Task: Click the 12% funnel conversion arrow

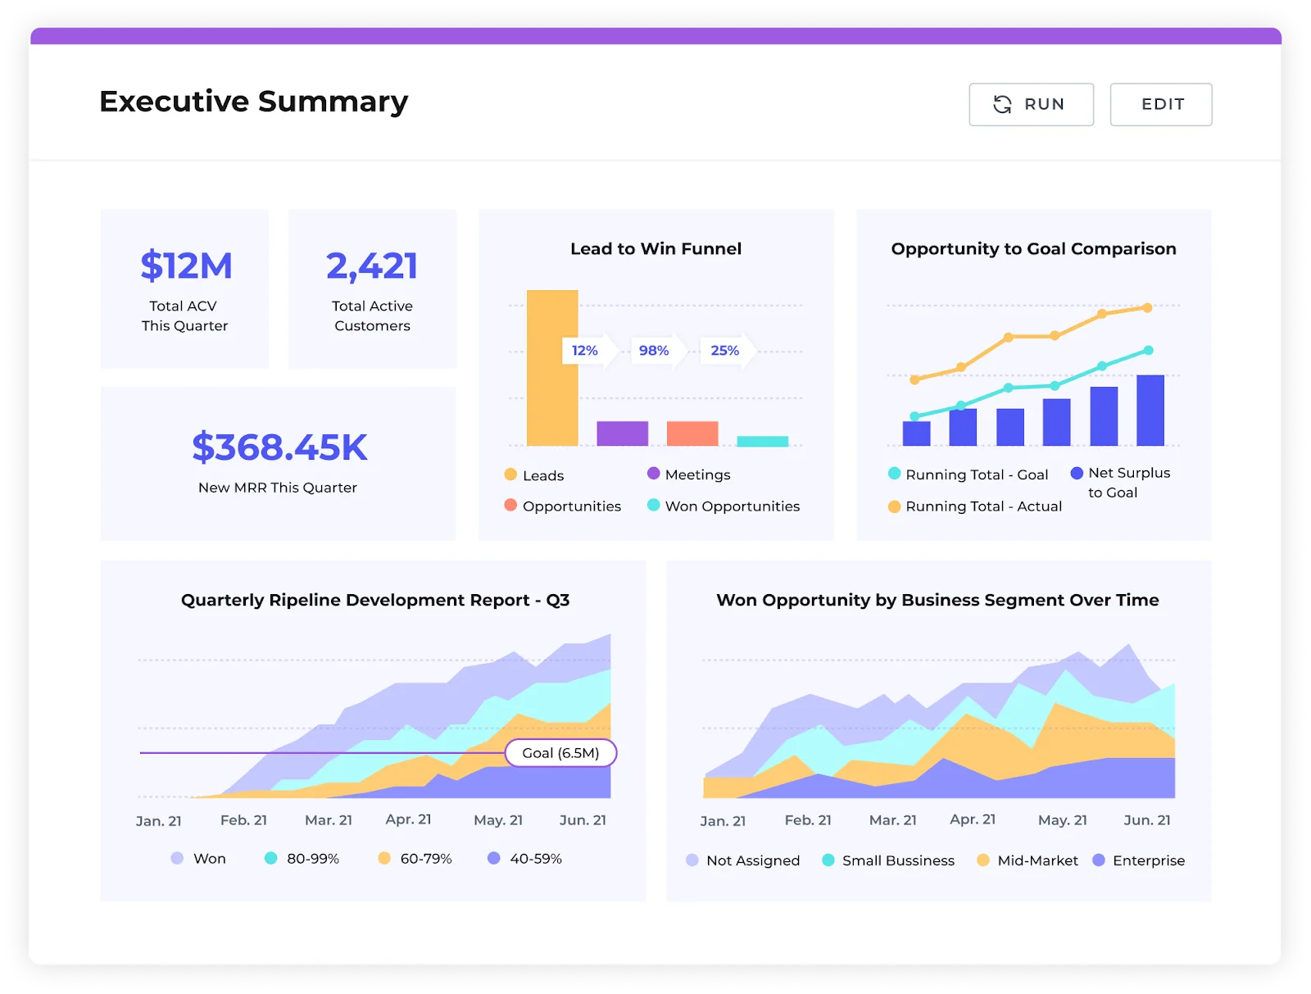Action: pos(590,351)
